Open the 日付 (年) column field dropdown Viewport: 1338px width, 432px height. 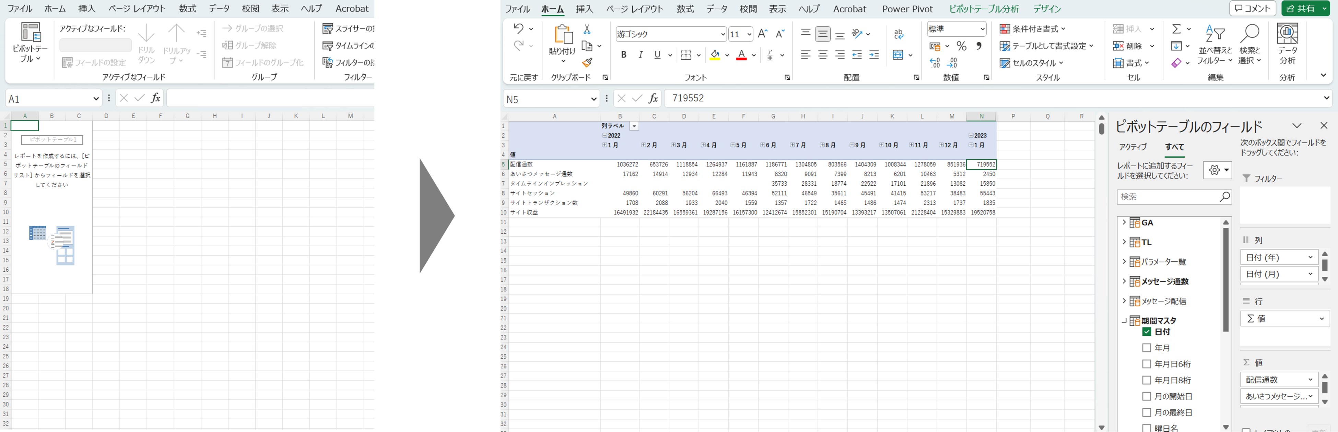pyautogui.click(x=1310, y=257)
